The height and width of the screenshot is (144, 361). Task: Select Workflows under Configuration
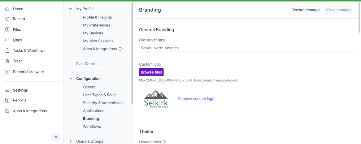[x=92, y=127]
